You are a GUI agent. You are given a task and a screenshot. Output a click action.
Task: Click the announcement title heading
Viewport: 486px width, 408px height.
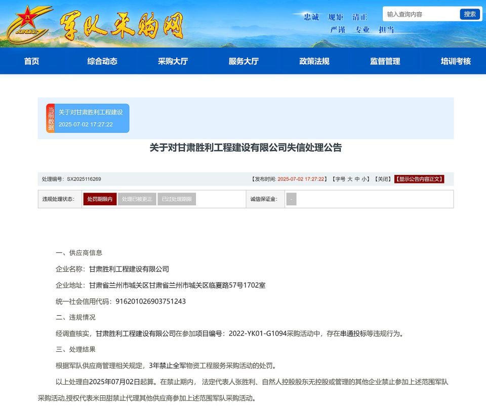pyautogui.click(x=246, y=147)
